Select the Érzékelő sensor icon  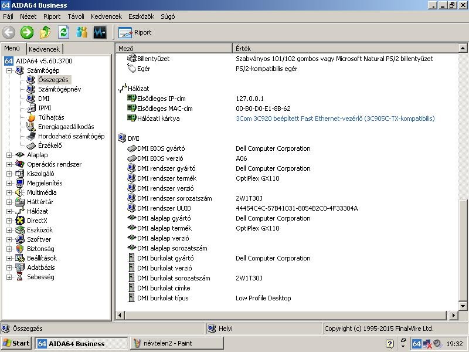click(31, 145)
